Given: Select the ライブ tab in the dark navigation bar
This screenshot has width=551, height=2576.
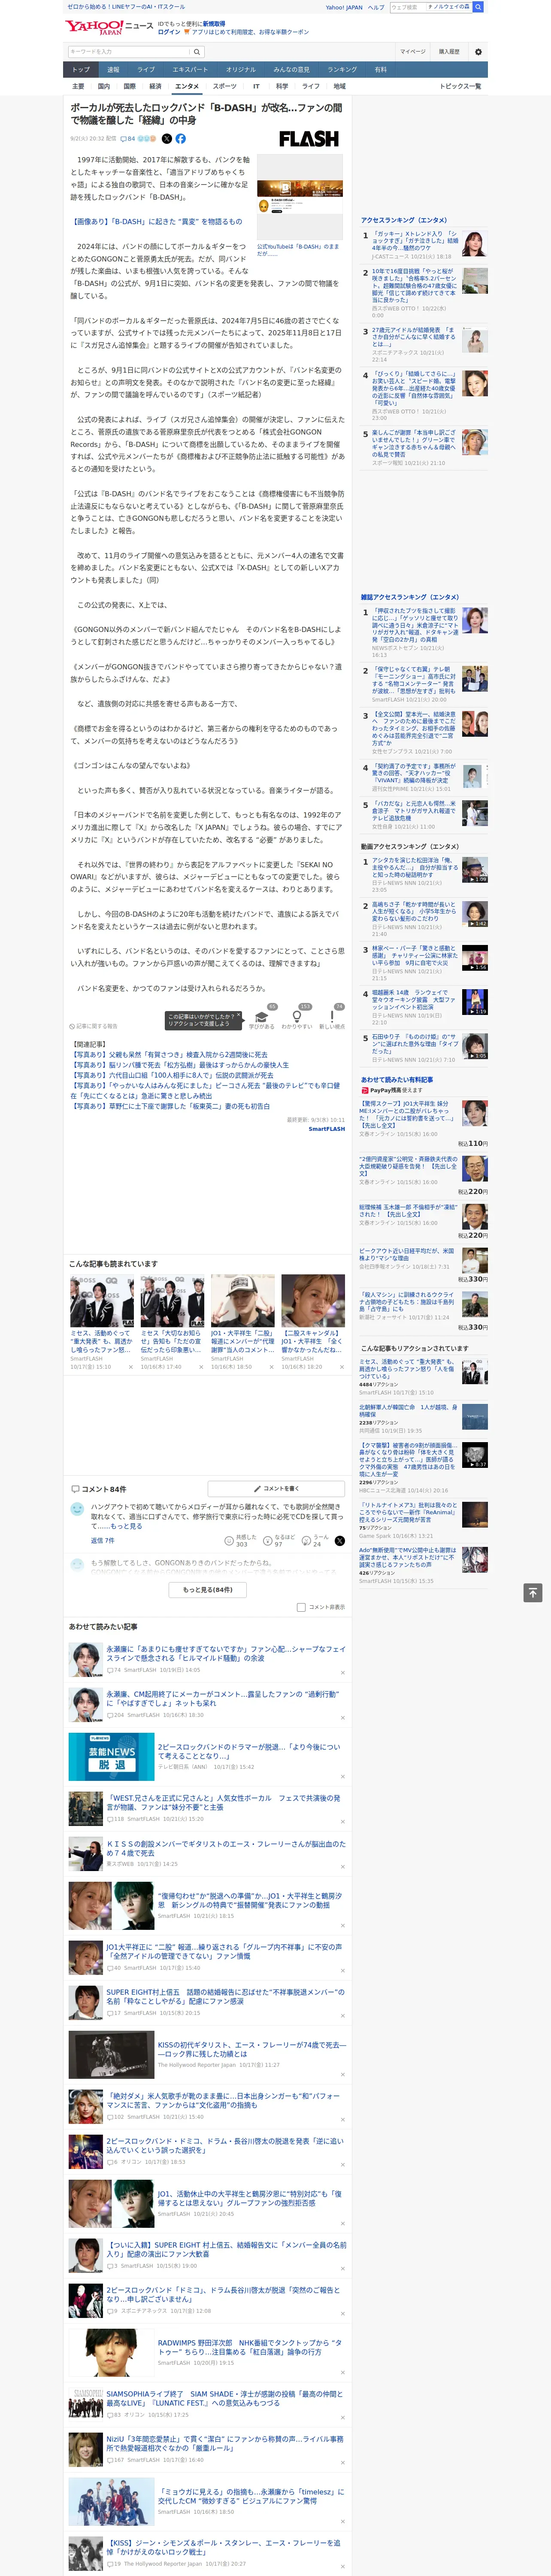Looking at the screenshot, I should click(146, 70).
